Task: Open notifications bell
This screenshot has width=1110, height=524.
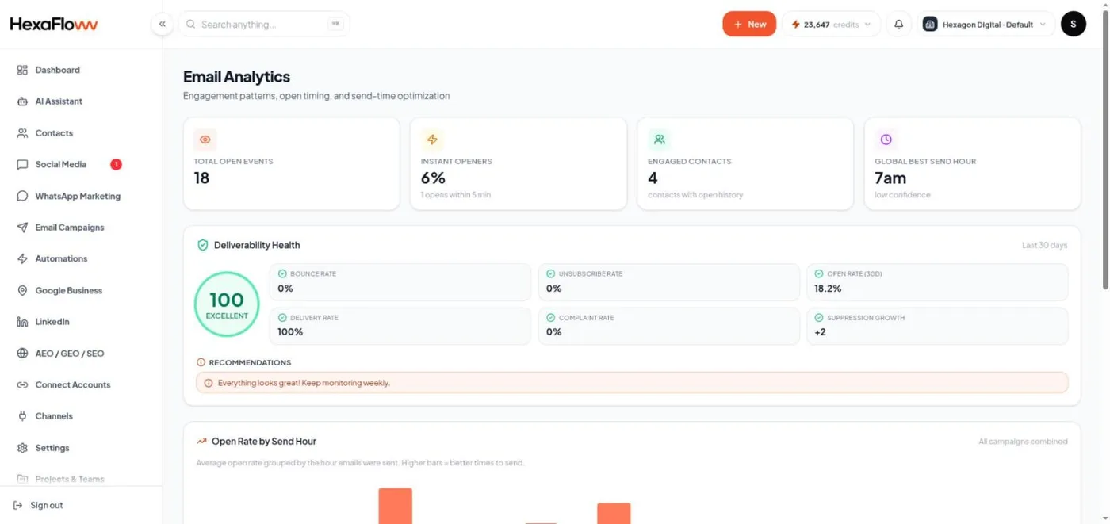Action: click(898, 25)
